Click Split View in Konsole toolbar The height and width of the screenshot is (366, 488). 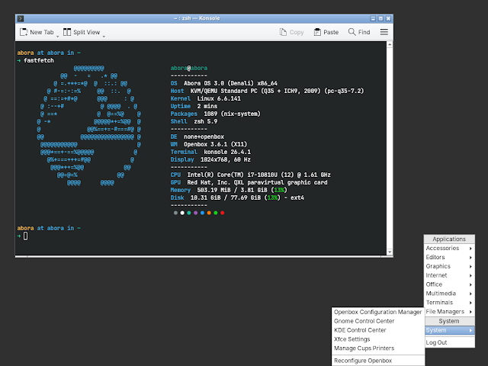pos(82,32)
